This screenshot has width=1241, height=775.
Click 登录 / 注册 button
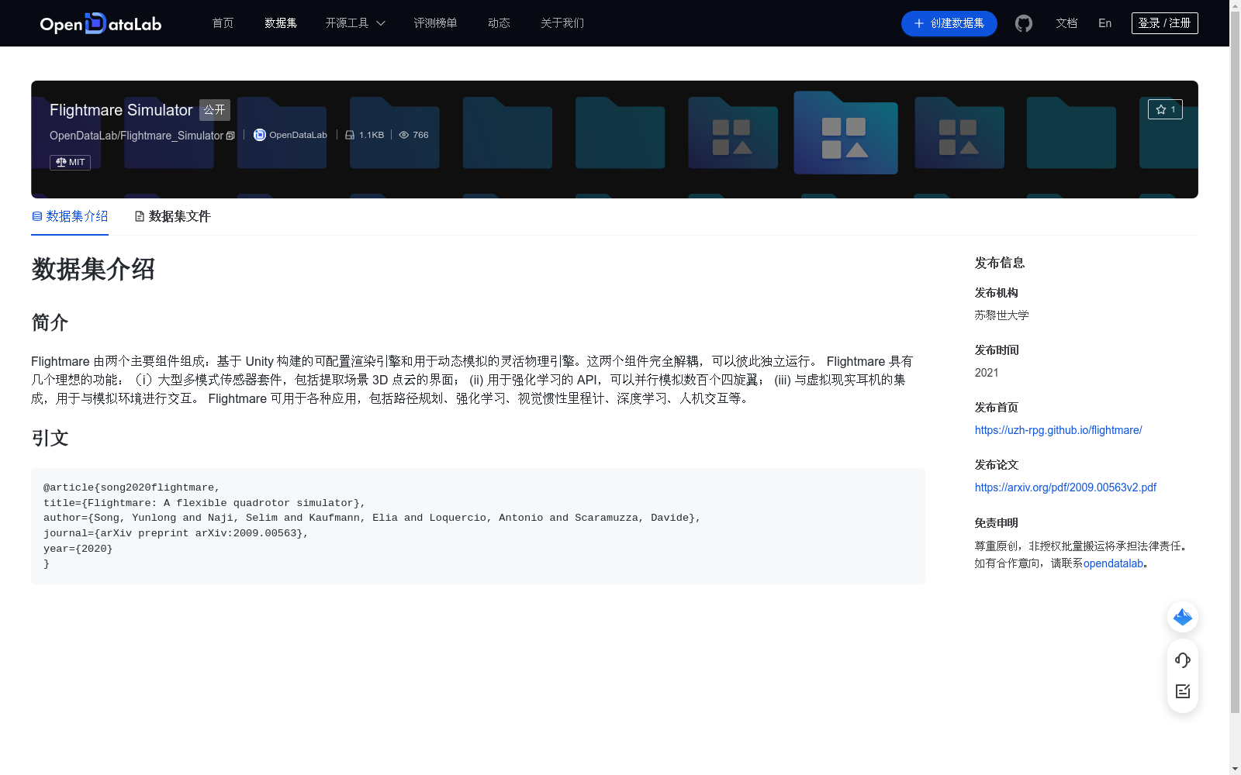1164,23
